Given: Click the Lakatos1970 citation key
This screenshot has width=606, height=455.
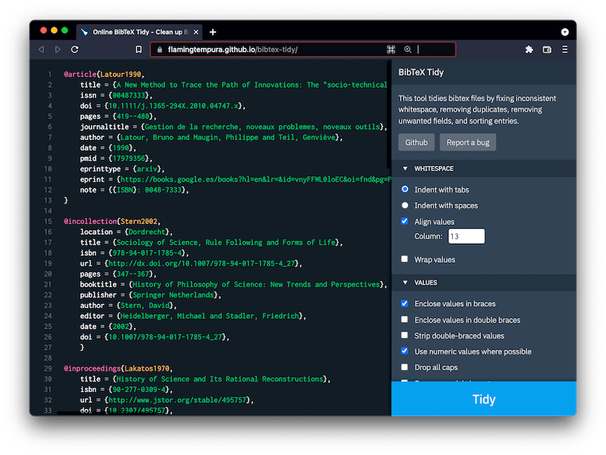Looking at the screenshot, I should click(x=147, y=369).
